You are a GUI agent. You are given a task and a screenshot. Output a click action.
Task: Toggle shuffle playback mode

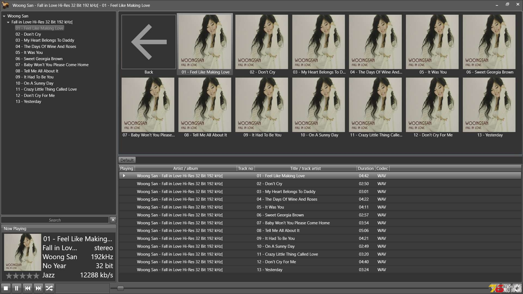[49, 288]
